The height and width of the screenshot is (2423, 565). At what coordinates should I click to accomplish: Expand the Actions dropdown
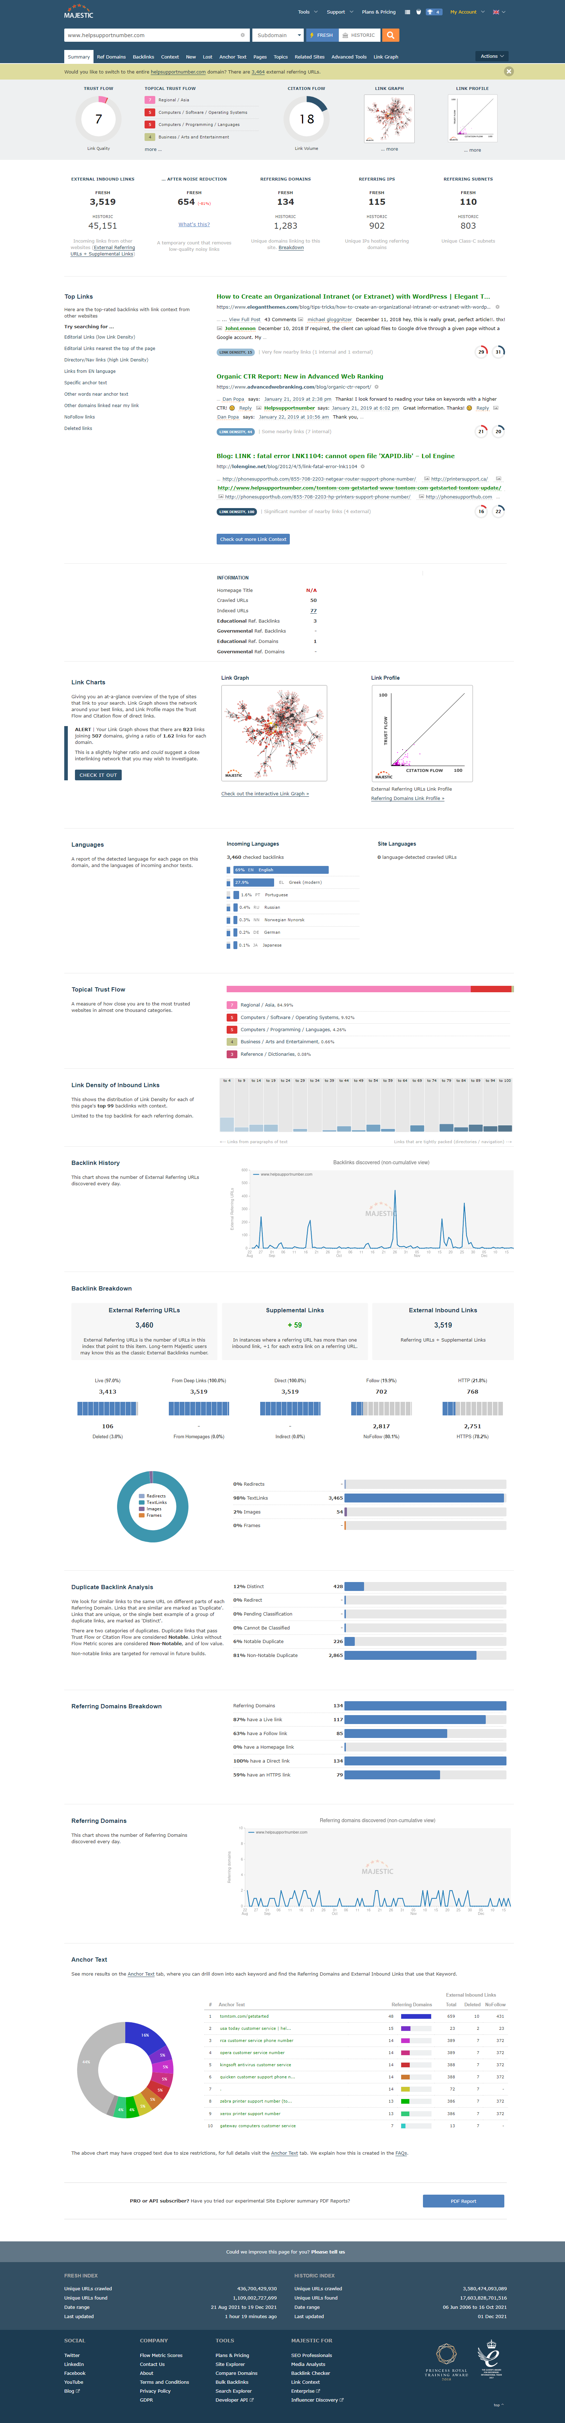[491, 56]
